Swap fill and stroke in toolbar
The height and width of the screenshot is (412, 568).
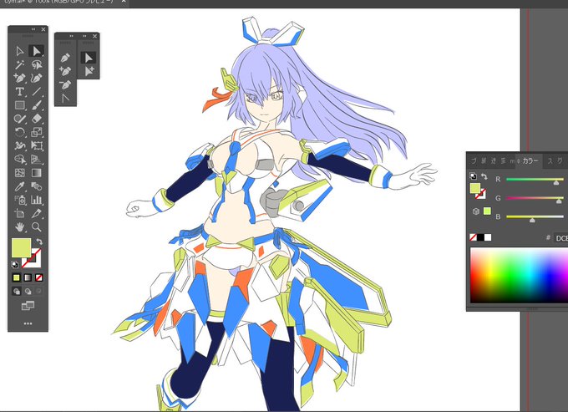(x=39, y=242)
